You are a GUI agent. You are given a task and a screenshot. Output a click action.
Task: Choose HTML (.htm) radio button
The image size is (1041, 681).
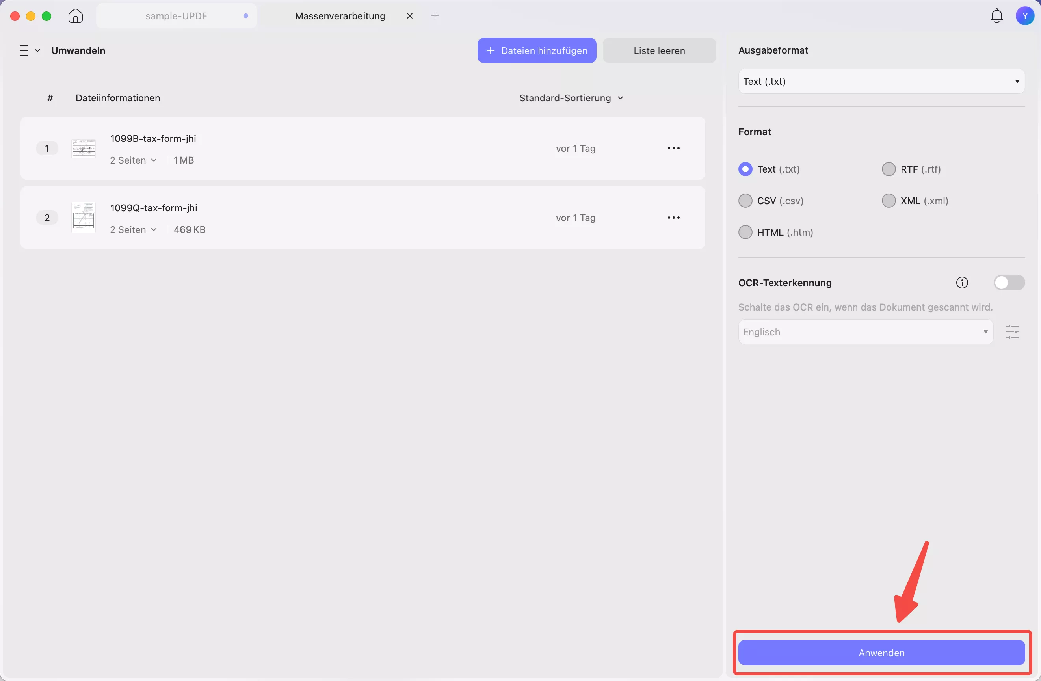[745, 232]
